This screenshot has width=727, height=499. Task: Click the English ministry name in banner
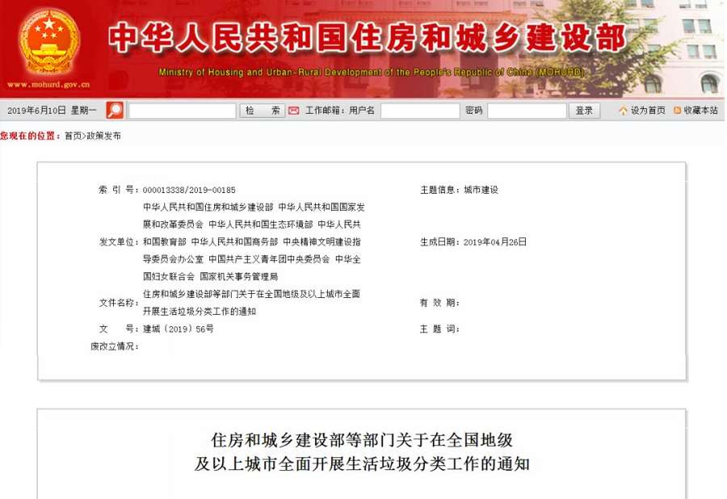372,72
